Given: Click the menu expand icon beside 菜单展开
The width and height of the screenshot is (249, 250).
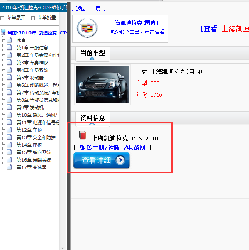Looking at the screenshot, I should tap(2, 18).
